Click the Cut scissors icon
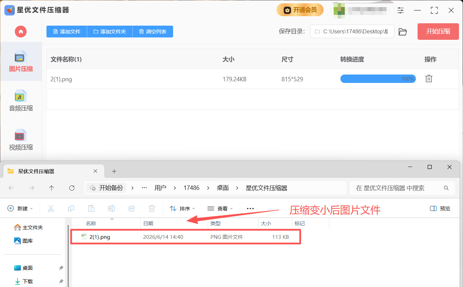This screenshot has width=463, height=287. point(51,208)
